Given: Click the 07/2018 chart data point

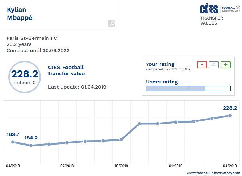Looking at the screenshot, I should tap(67, 143).
